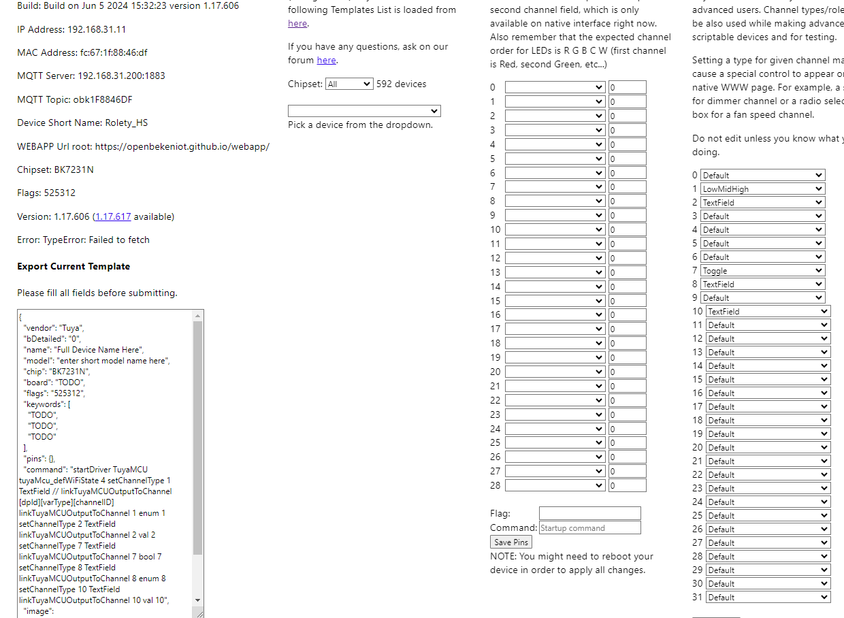Viewport: 844px width, 618px height.
Task: Click pin 23 channel number field
Action: [x=627, y=414]
